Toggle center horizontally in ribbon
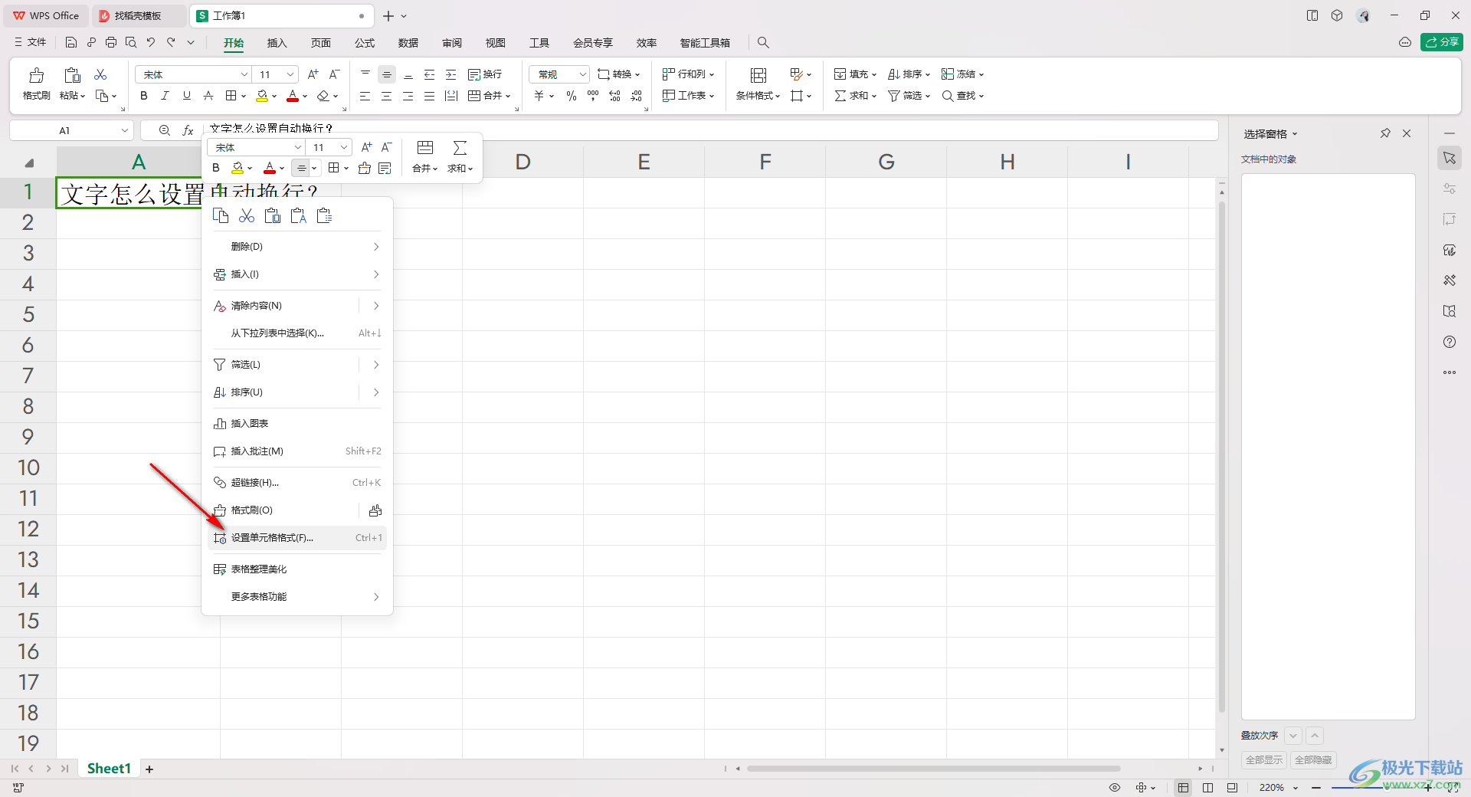The image size is (1471, 797). [386, 96]
